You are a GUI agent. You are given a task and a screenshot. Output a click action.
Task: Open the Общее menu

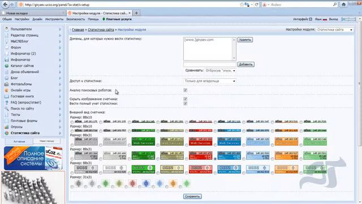pos(7,19)
